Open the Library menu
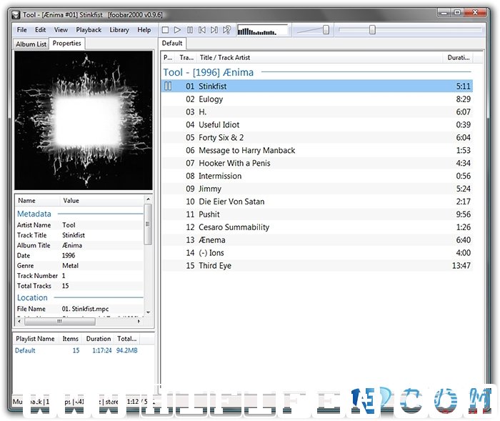 [x=119, y=30]
